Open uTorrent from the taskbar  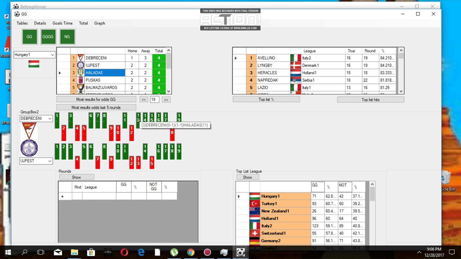(x=174, y=253)
